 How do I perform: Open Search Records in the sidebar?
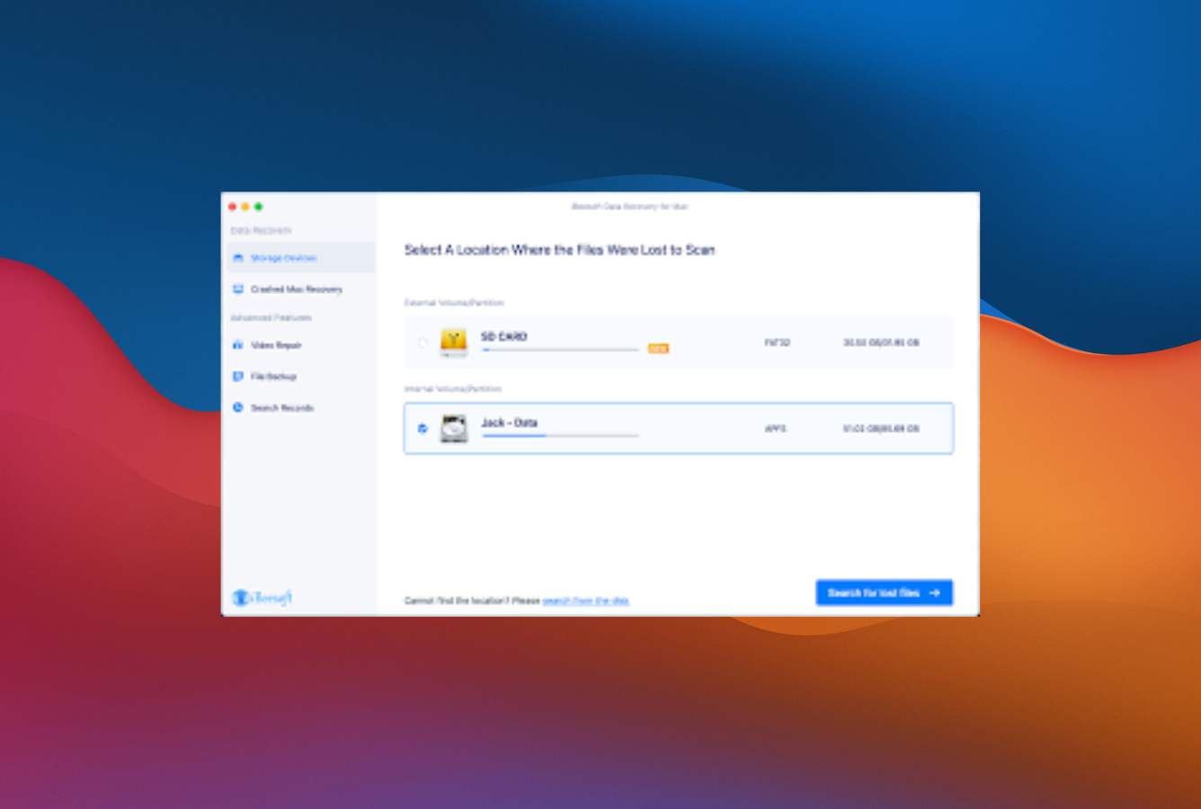pyautogui.click(x=281, y=408)
